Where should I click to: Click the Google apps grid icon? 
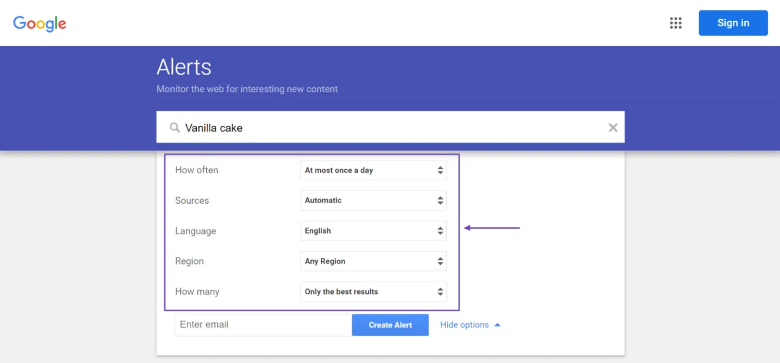coord(675,23)
